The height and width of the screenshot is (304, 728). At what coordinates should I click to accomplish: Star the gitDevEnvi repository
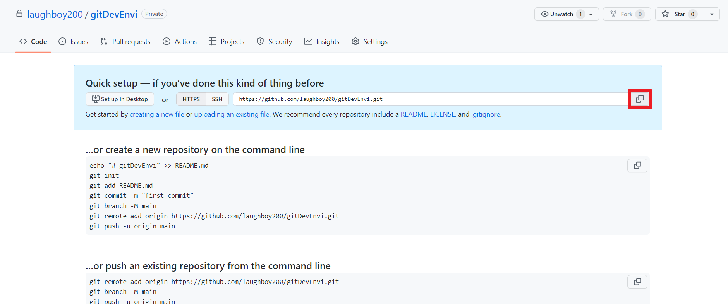680,14
